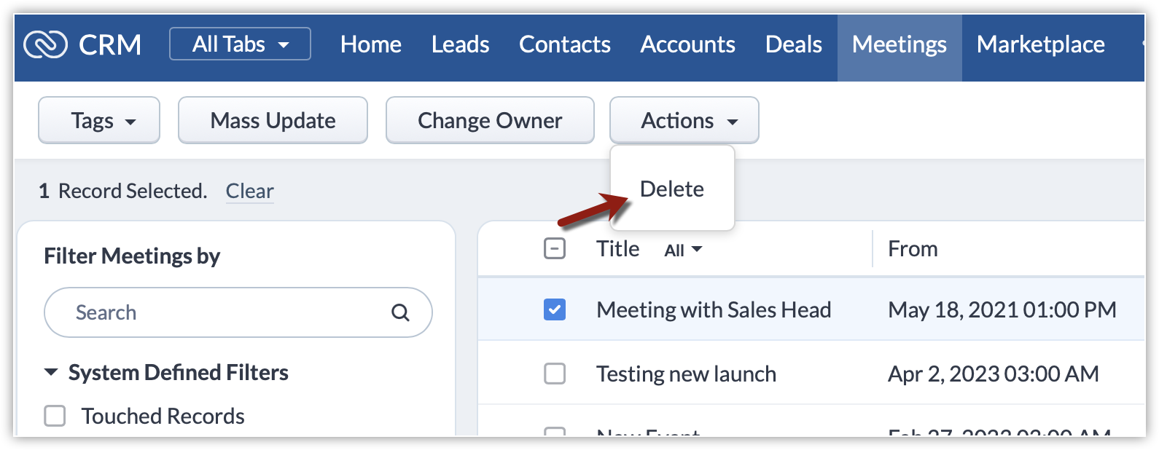Click the Zoho CRM logo icon

tap(45, 44)
